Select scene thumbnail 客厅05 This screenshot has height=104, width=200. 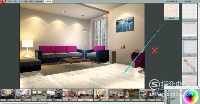point(70,95)
